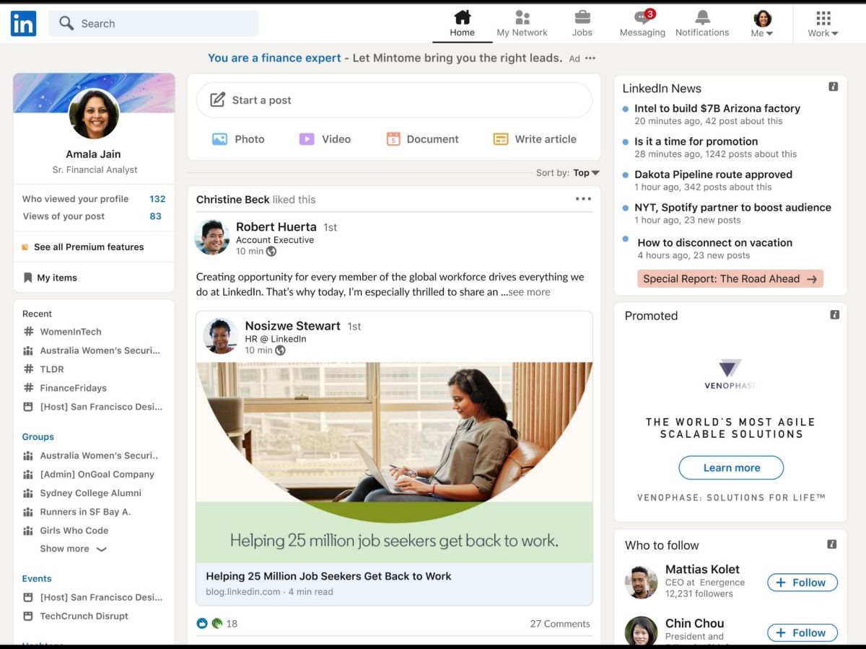Add a Video to a post
This screenshot has width=866, height=649.
point(325,139)
